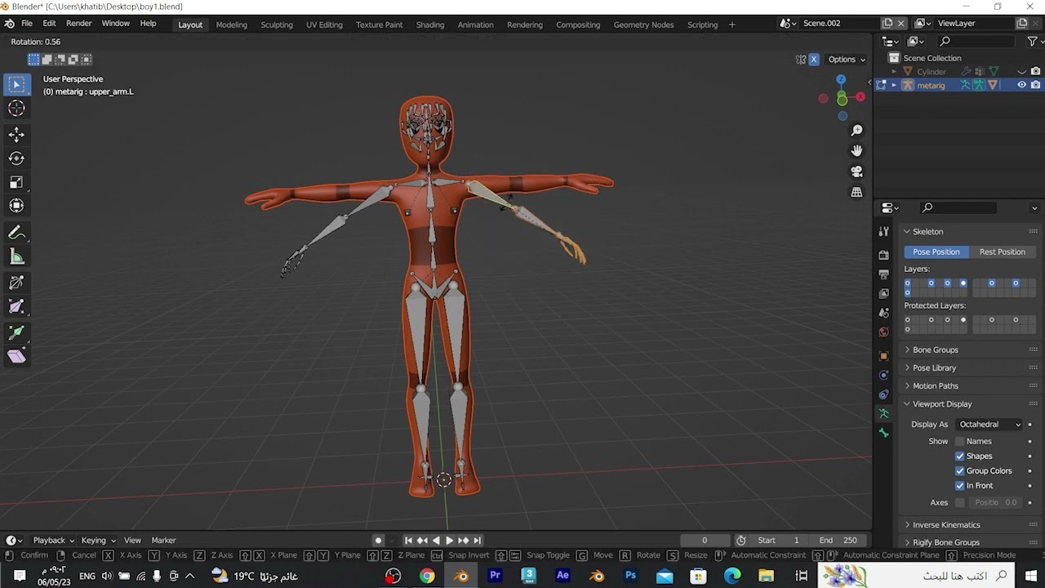Click the pan hand viewport icon
Viewport: 1045px width, 588px height.
coord(856,151)
